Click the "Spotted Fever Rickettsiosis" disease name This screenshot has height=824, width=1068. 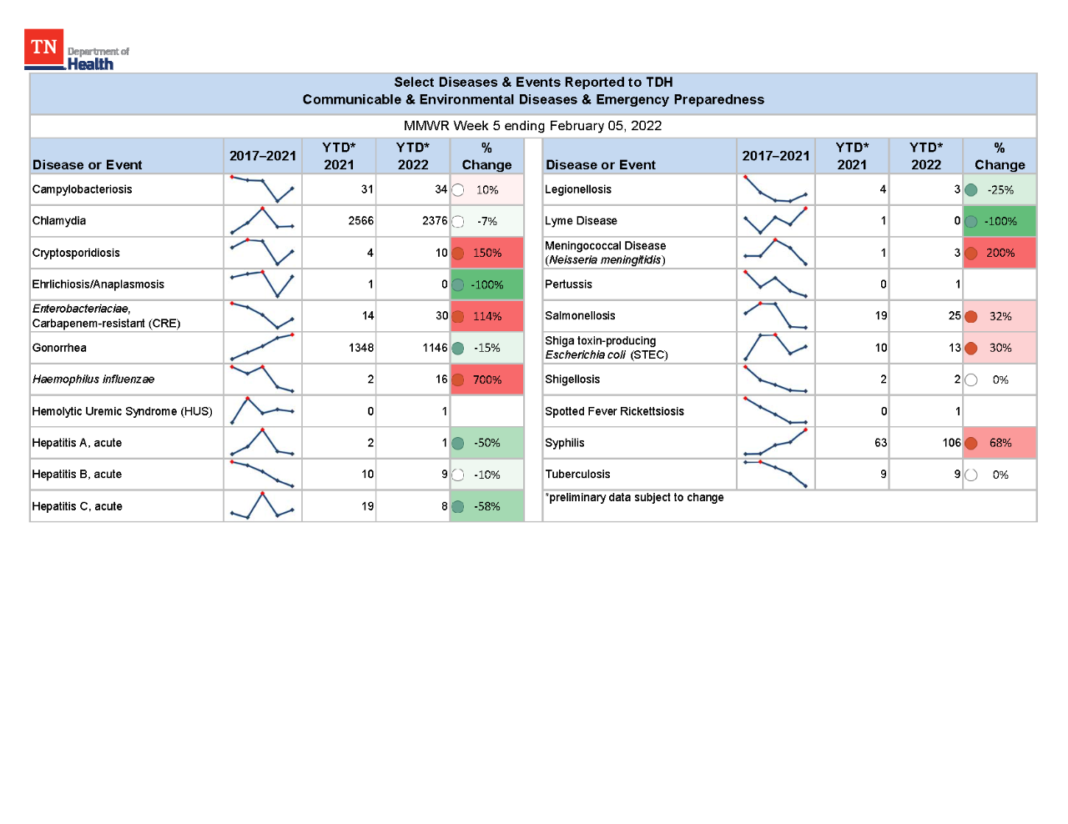[x=614, y=411]
